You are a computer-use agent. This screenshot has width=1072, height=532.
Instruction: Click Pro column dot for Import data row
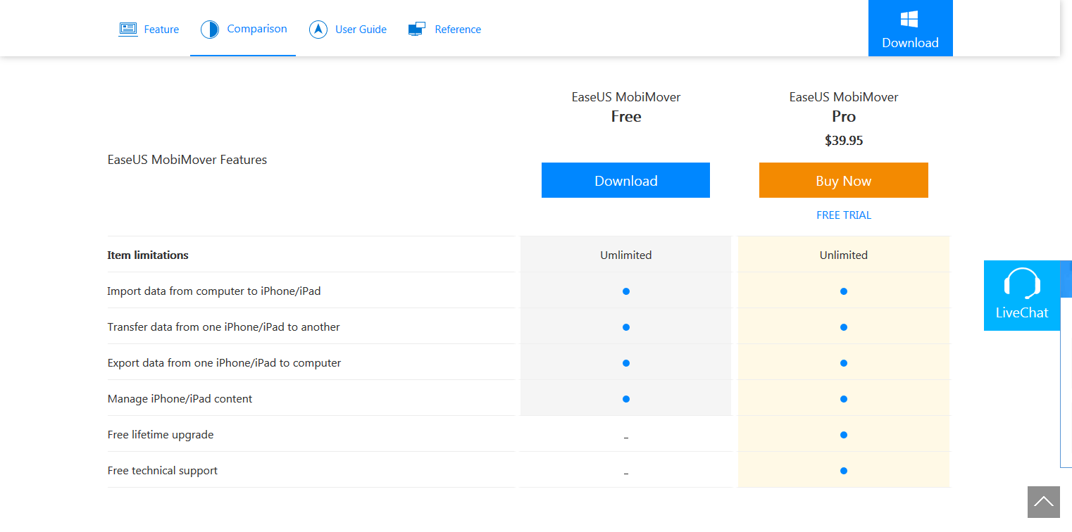(x=844, y=291)
